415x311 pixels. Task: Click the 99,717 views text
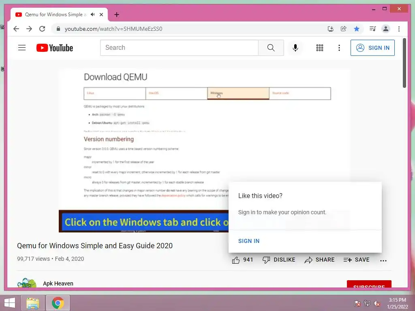(x=33, y=259)
